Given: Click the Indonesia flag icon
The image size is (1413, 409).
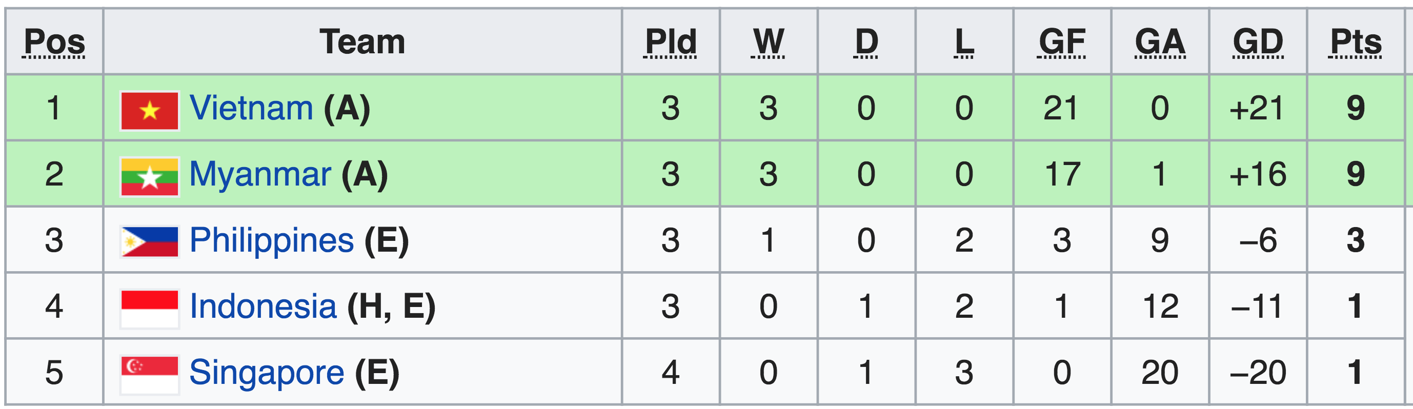Looking at the screenshot, I should coord(149,309).
